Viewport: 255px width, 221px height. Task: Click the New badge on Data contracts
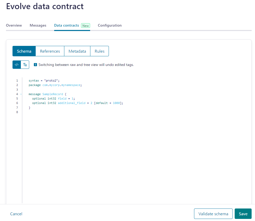pos(85,26)
